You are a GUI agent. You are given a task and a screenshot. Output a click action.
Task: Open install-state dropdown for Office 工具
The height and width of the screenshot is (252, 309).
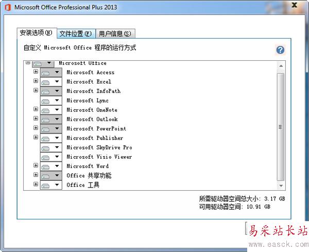(x=51, y=185)
